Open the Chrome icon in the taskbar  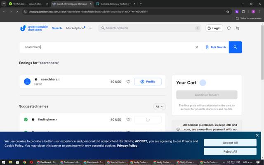(25, 162)
